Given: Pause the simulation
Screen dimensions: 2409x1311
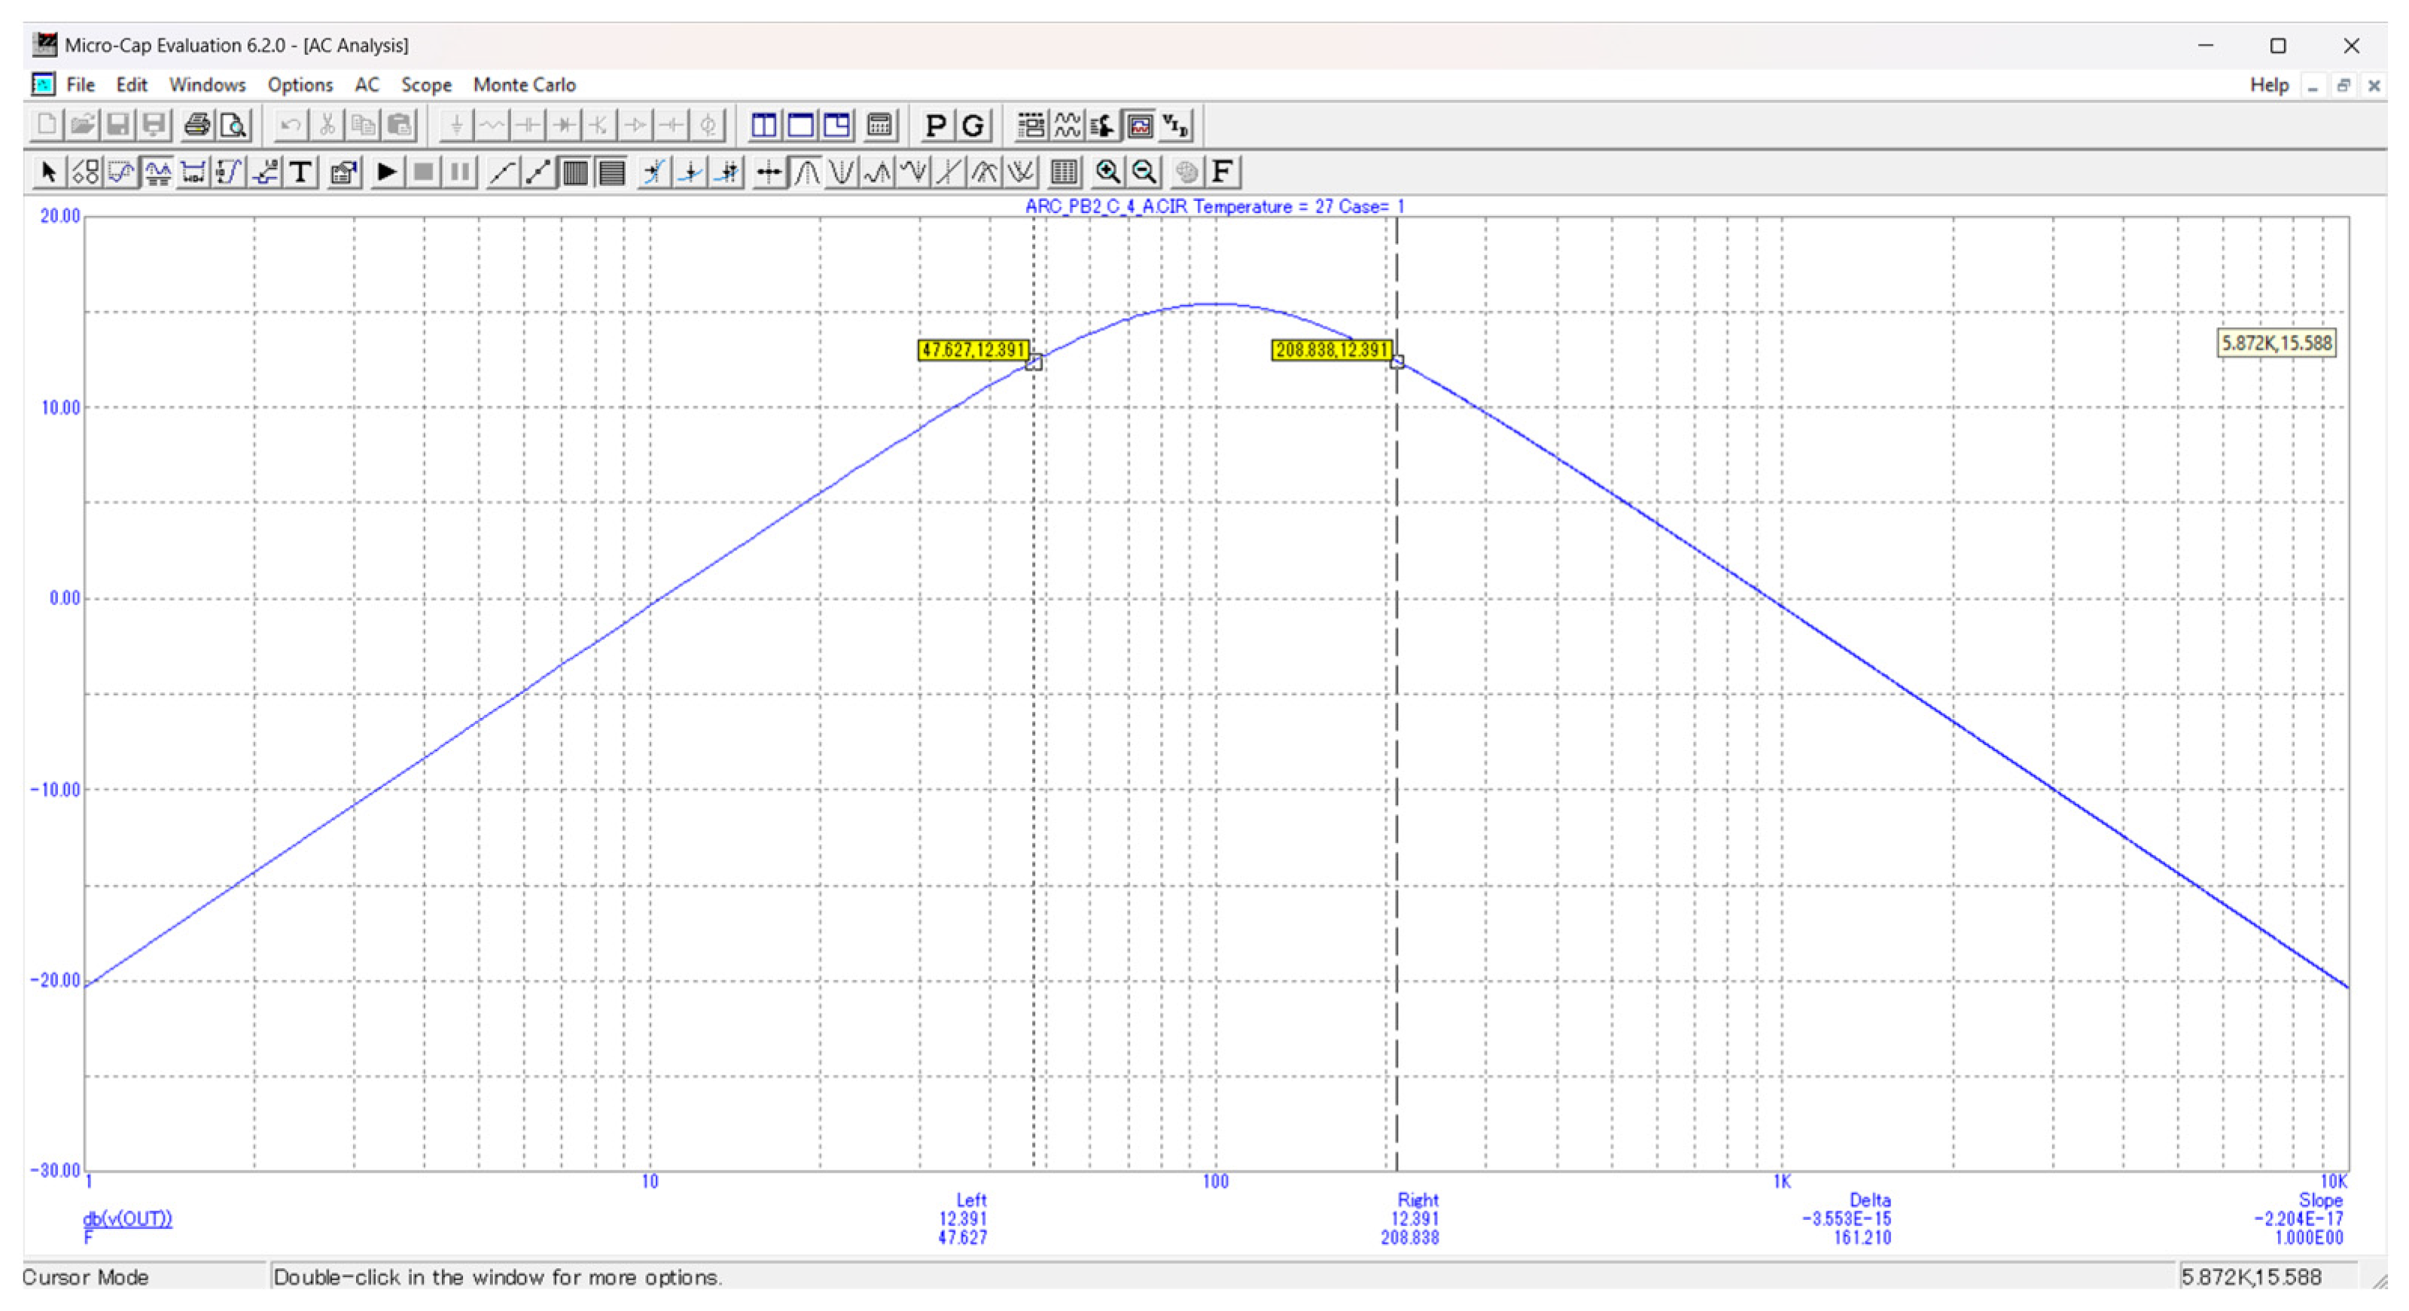Looking at the screenshot, I should 458,171.
